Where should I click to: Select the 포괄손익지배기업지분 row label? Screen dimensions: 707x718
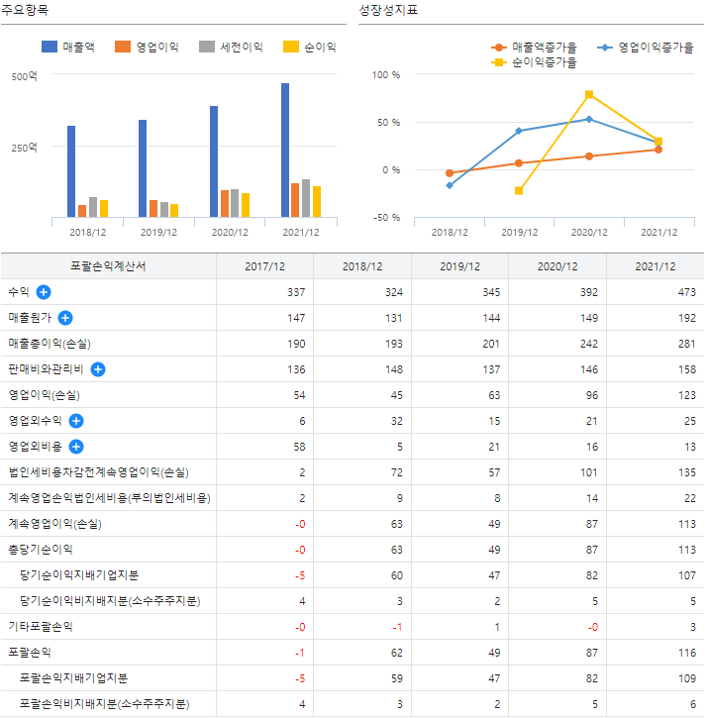click(73, 677)
